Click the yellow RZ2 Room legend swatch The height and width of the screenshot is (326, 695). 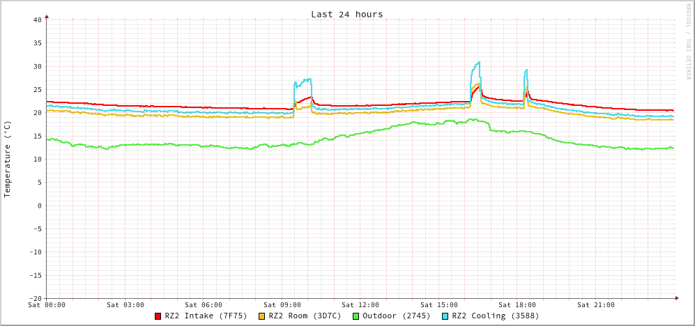262,316
